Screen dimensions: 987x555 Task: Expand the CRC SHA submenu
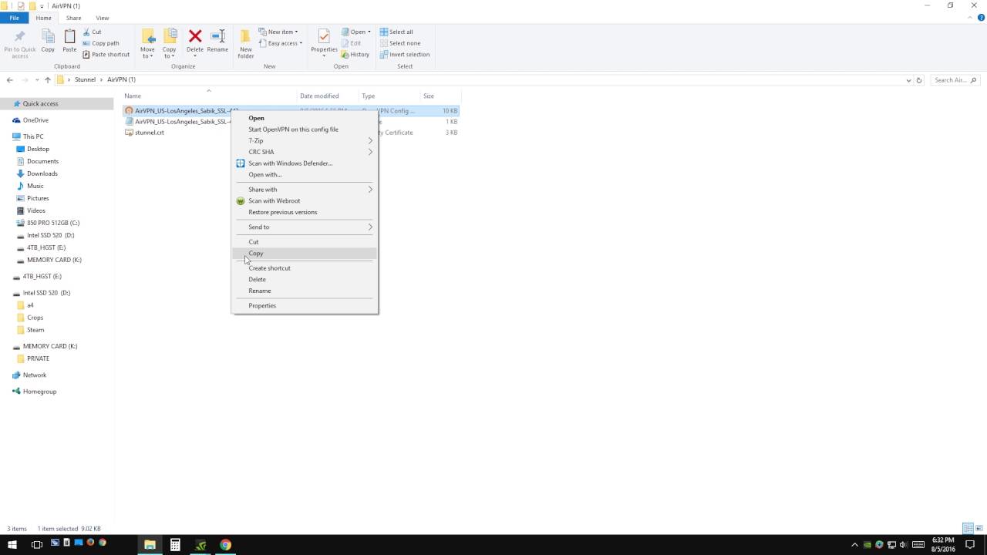coord(305,152)
